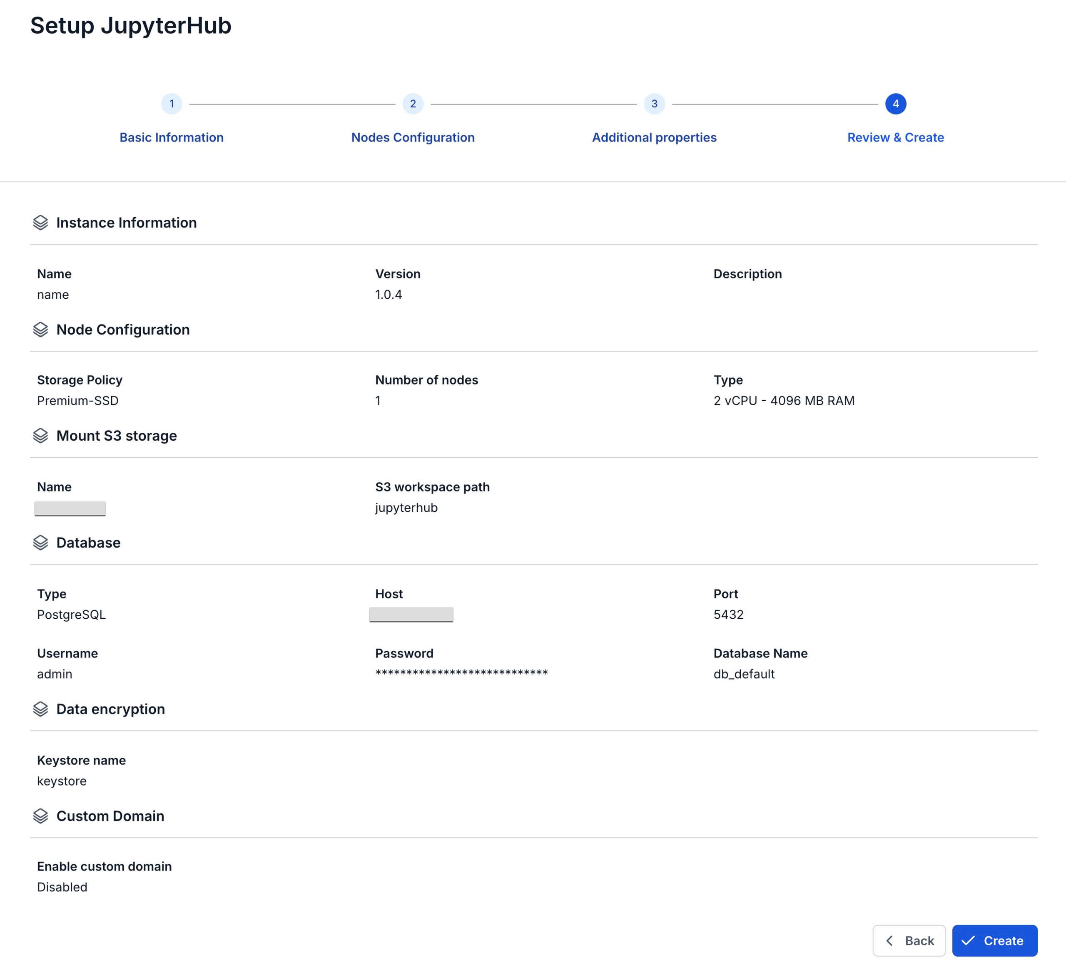1066x972 pixels.
Task: Click the Port label
Action: point(726,594)
